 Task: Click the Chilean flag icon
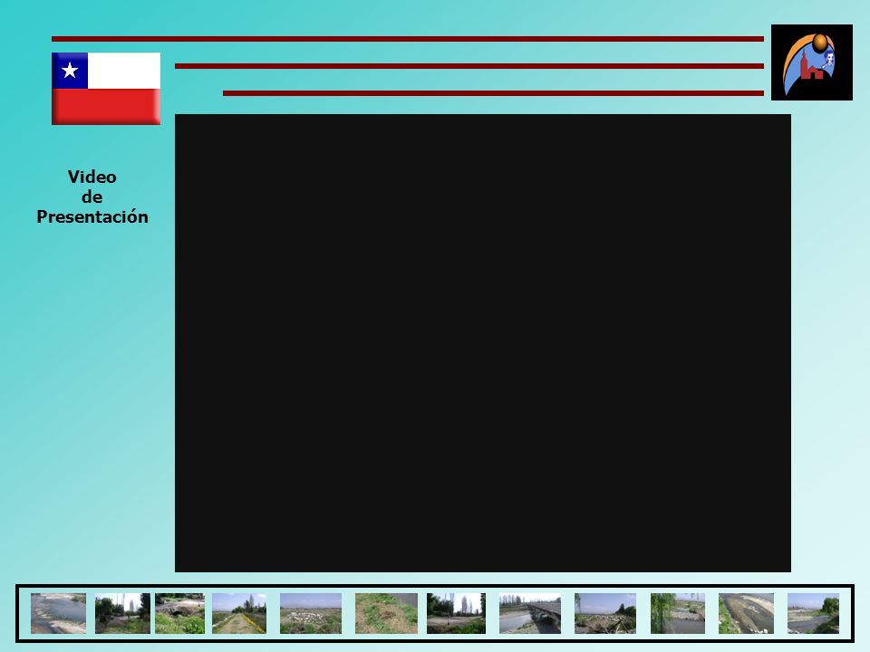106,89
